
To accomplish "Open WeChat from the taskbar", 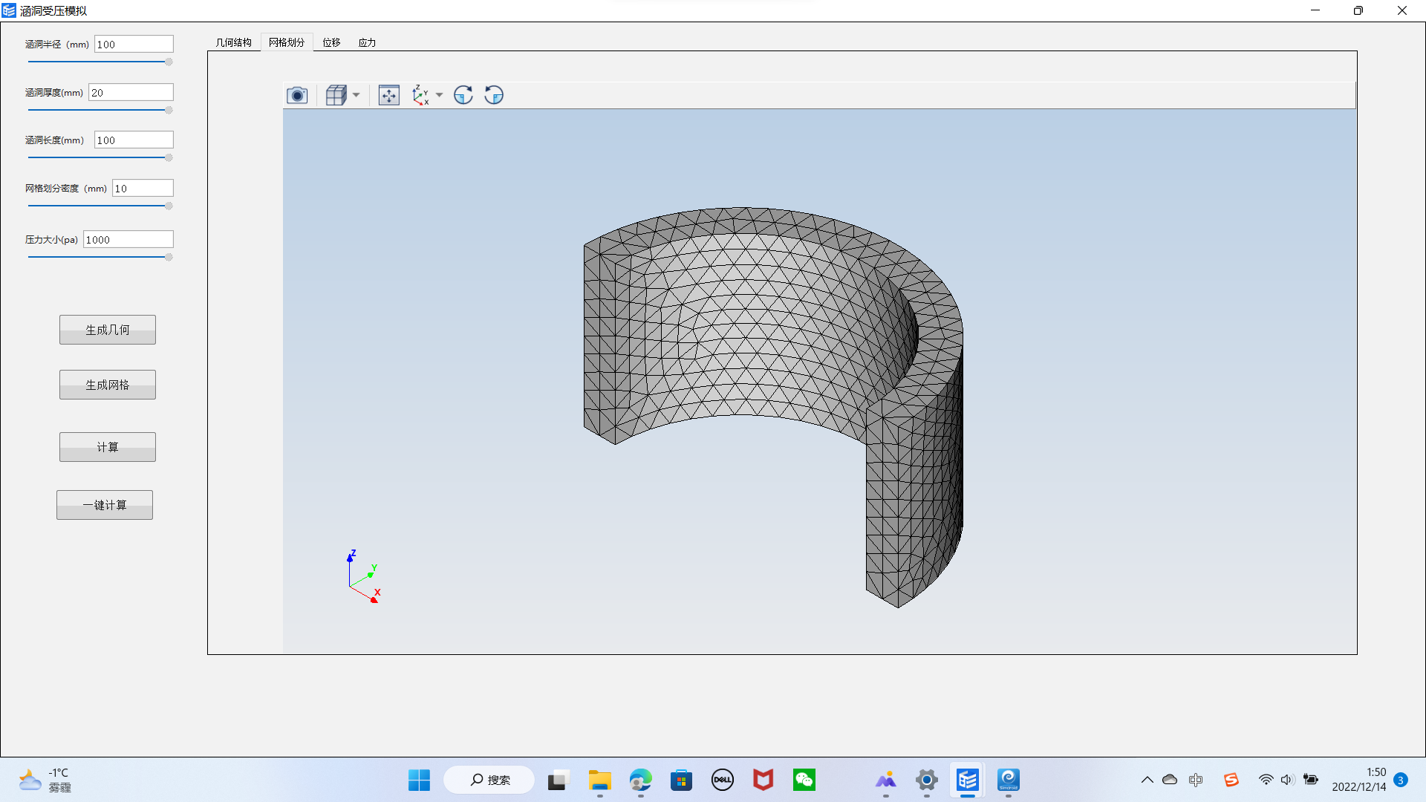I will 804,780.
